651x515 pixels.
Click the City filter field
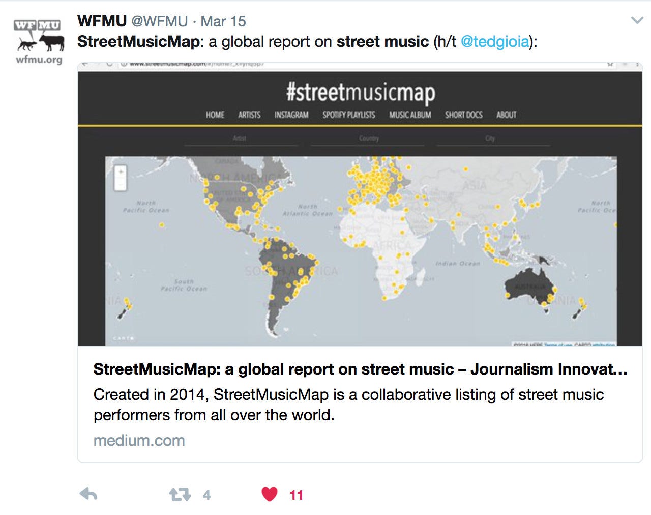click(493, 138)
